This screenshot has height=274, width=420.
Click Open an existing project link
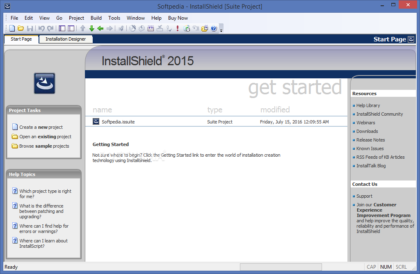45,137
